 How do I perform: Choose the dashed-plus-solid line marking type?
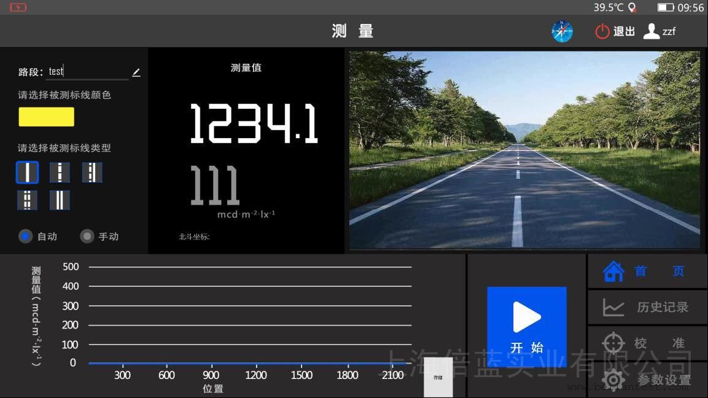tap(92, 173)
